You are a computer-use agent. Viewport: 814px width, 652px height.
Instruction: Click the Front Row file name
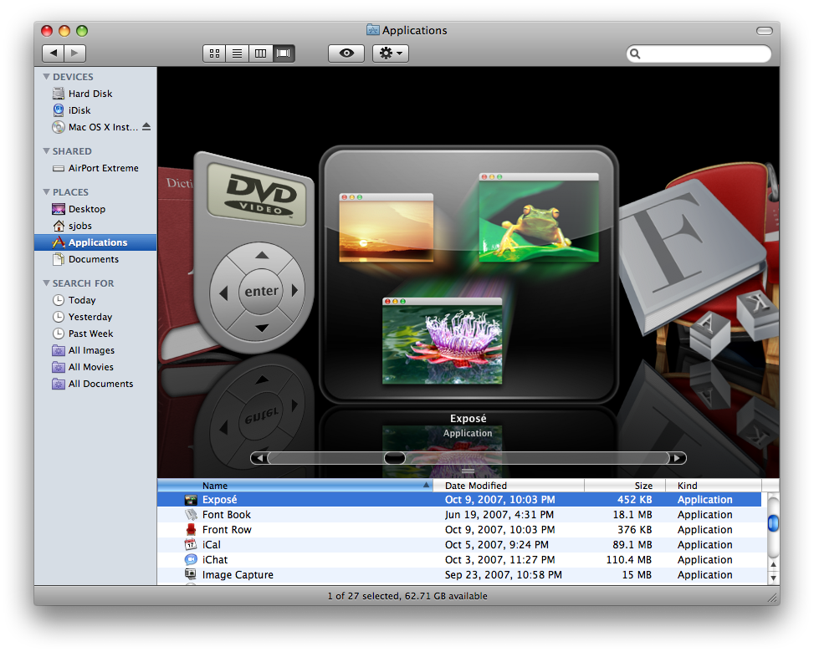[227, 530]
